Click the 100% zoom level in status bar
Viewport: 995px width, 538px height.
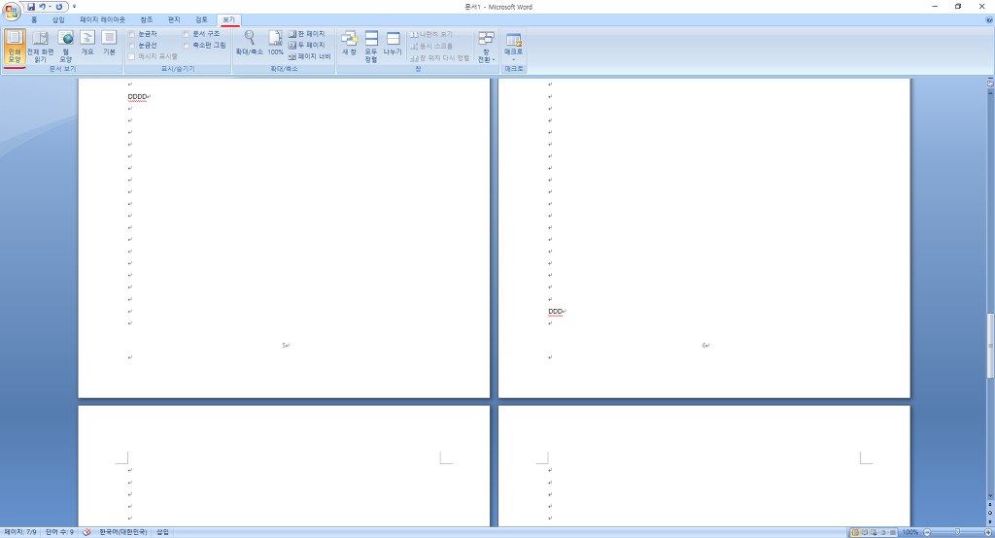point(909,532)
